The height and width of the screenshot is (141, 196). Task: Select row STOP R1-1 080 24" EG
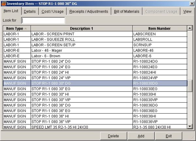pos(95,67)
